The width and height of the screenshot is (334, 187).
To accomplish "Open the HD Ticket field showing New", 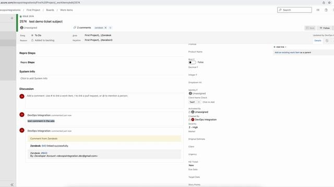I will (192, 165).
